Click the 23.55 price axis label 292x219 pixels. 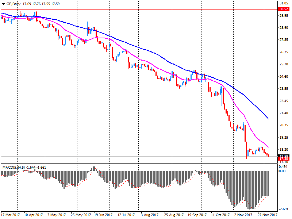point(284,88)
